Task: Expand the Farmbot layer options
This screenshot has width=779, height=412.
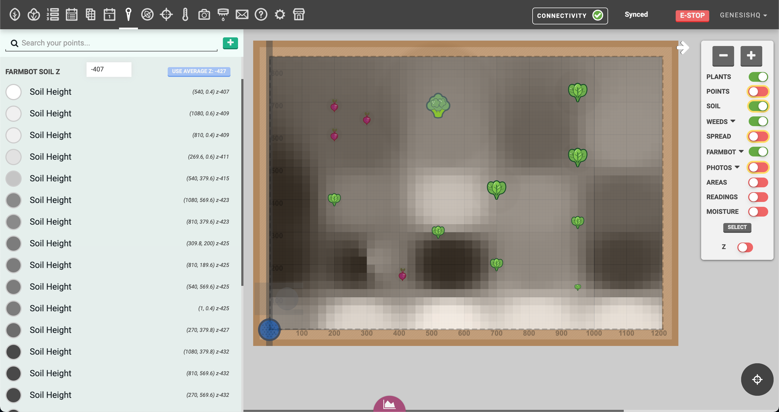Action: click(x=741, y=152)
